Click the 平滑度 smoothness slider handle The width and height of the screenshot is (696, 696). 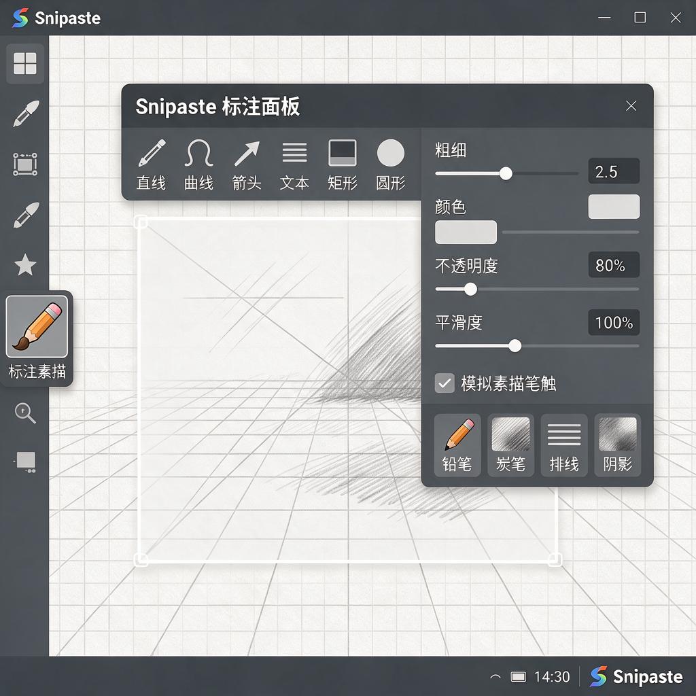click(515, 346)
